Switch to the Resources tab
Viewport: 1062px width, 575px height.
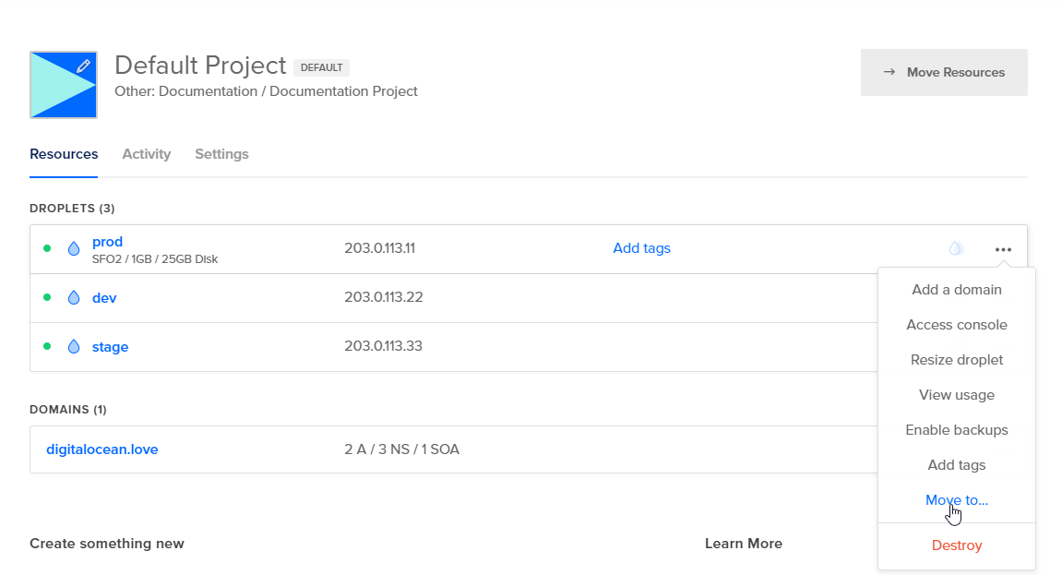click(64, 154)
